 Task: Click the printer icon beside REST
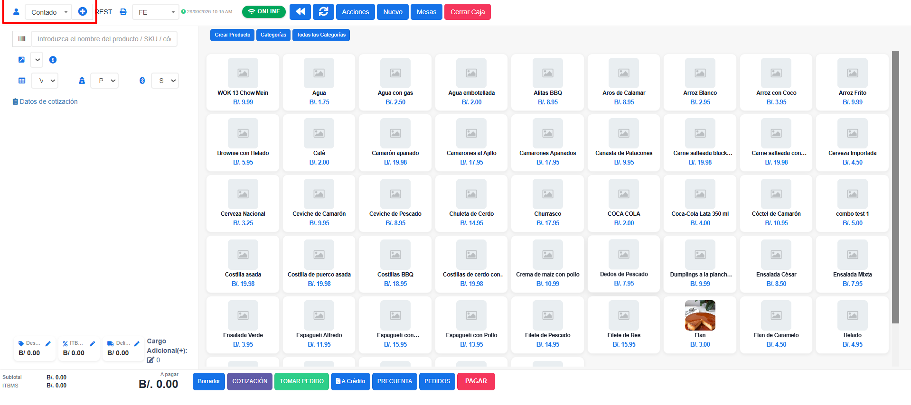click(123, 12)
